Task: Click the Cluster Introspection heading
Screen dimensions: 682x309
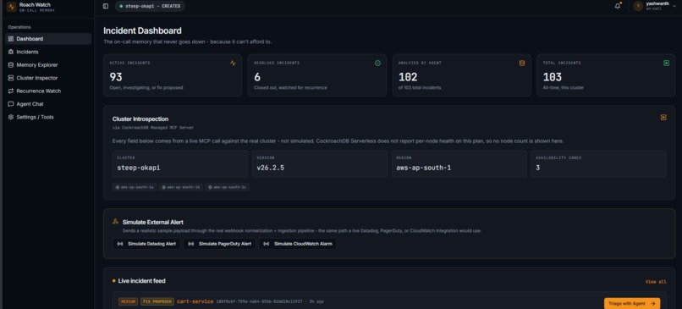Action: [140, 119]
